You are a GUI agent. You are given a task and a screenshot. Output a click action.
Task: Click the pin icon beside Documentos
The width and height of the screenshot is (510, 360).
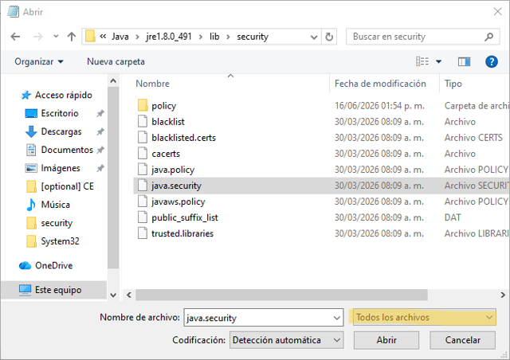100,150
